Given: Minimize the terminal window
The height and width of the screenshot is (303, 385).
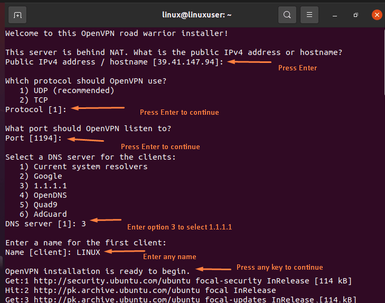Looking at the screenshot, I should point(335,15).
